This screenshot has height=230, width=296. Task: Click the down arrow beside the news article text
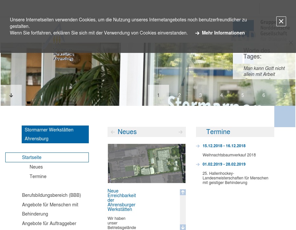click(183, 227)
